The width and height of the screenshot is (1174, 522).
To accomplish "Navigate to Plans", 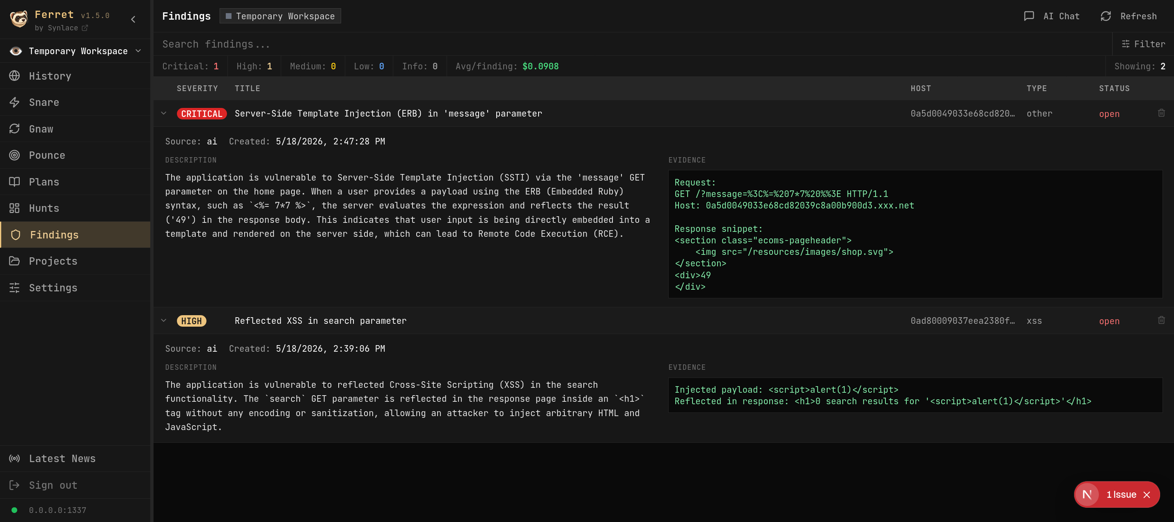I will point(75,182).
